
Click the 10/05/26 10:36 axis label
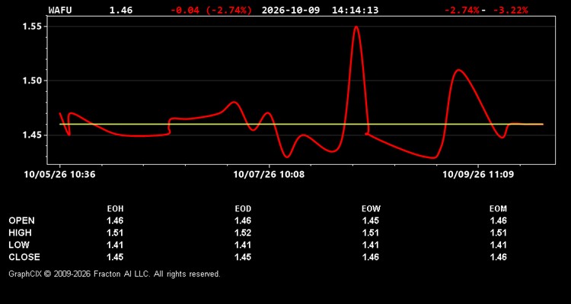[x=59, y=175]
